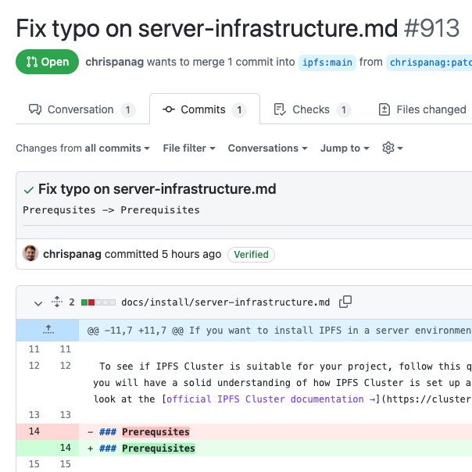
Task: Click the Commits tab count badge
Action: [239, 110]
